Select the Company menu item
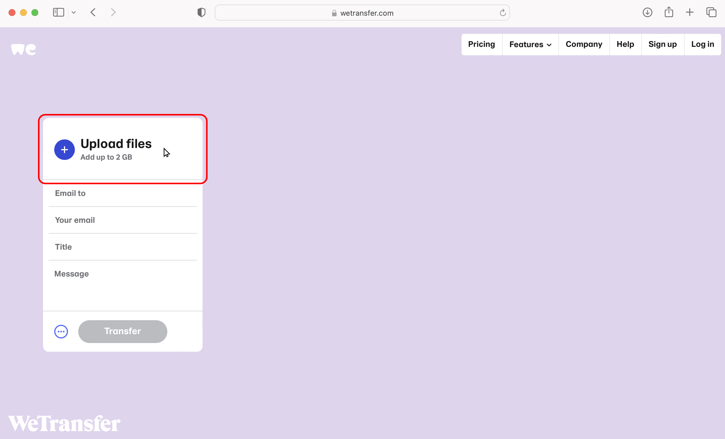 (584, 44)
